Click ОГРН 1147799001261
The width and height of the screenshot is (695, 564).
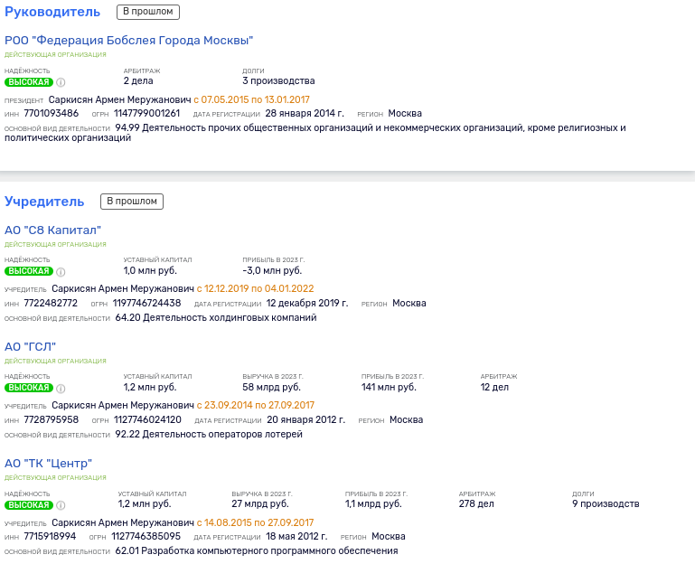point(146,114)
